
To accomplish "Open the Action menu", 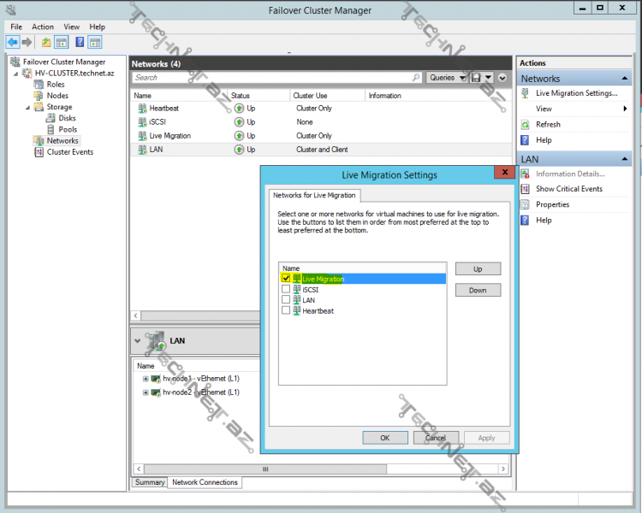I will [43, 27].
